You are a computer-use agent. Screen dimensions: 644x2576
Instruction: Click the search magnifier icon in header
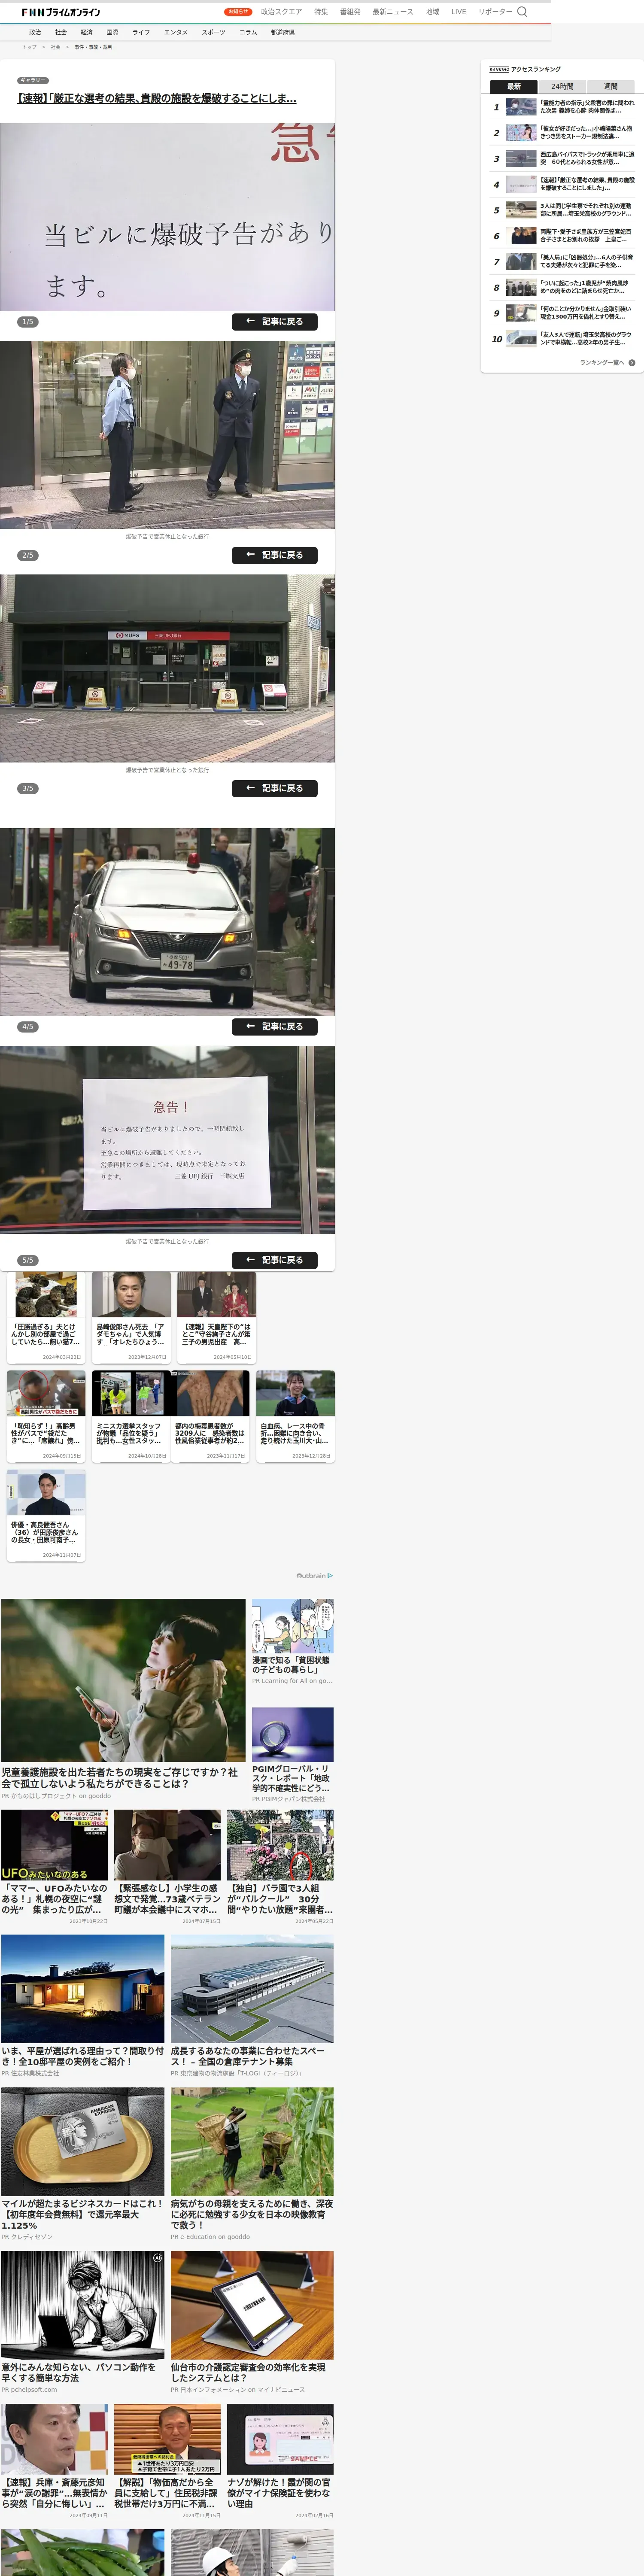click(x=521, y=12)
